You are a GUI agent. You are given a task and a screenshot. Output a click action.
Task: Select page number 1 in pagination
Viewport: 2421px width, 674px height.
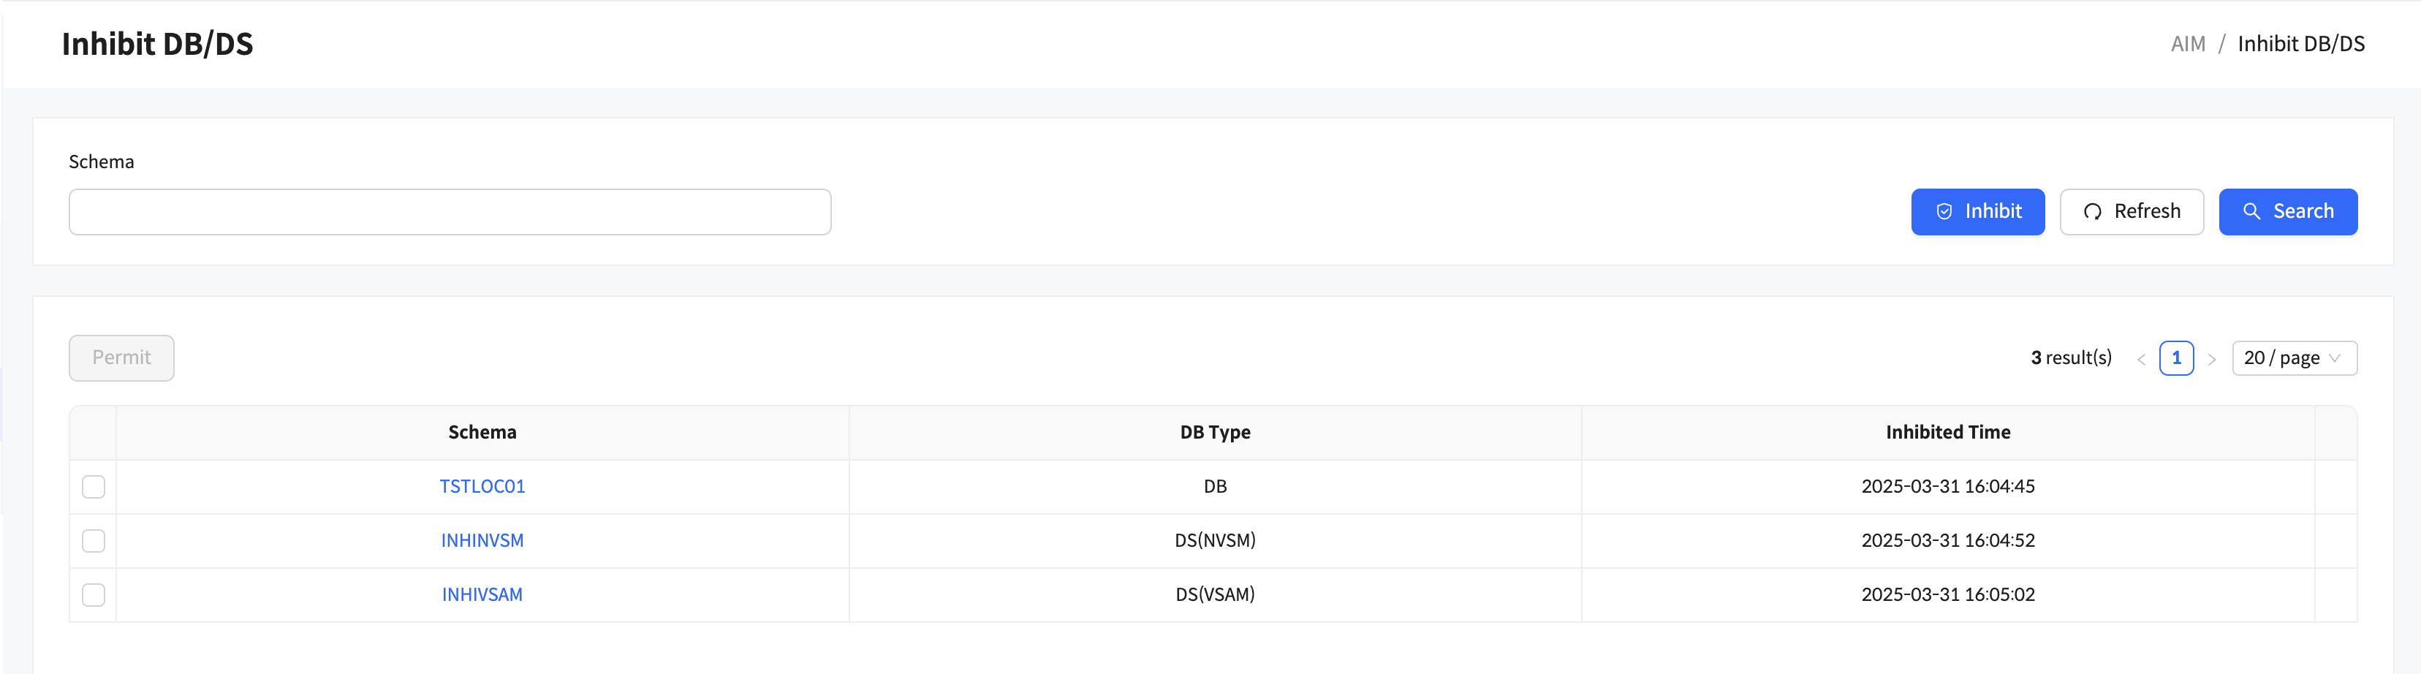tap(2175, 358)
